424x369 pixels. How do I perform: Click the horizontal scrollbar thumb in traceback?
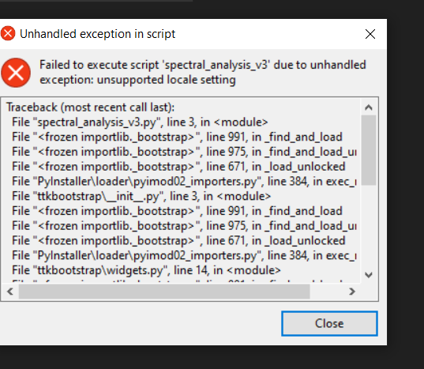tap(164, 292)
